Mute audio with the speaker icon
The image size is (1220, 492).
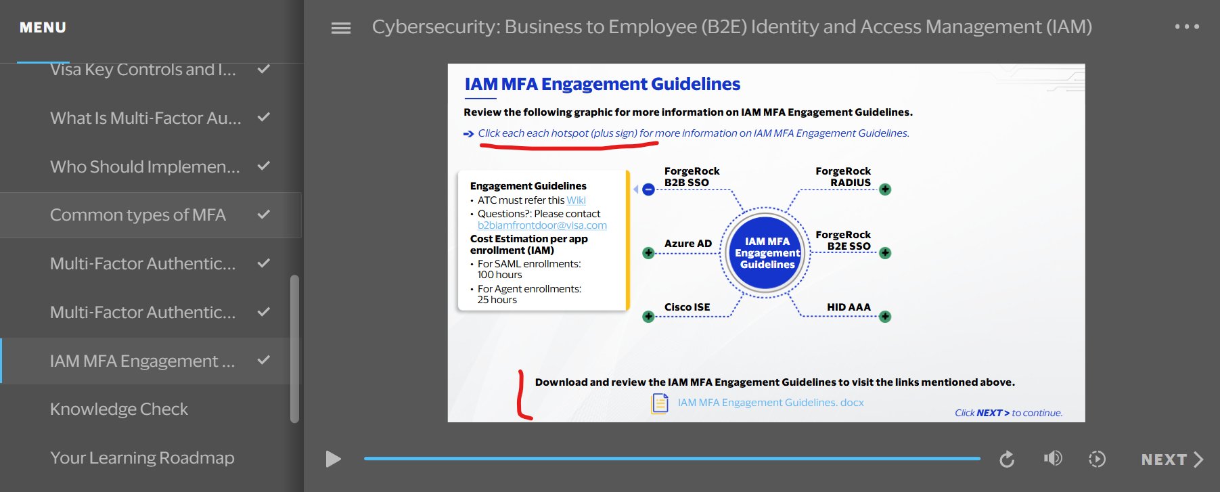tap(1052, 459)
